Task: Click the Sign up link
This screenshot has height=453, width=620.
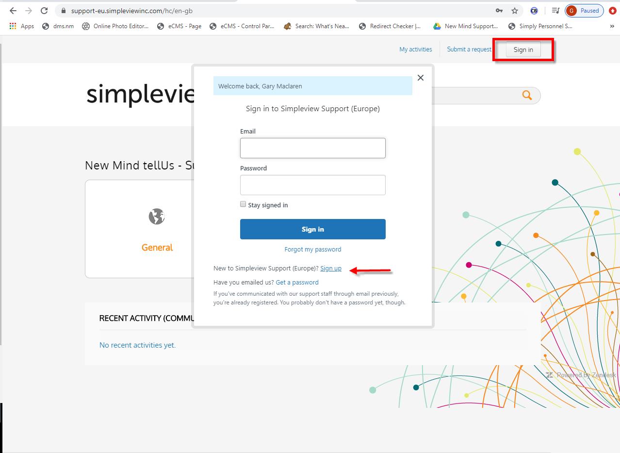Action: [331, 268]
